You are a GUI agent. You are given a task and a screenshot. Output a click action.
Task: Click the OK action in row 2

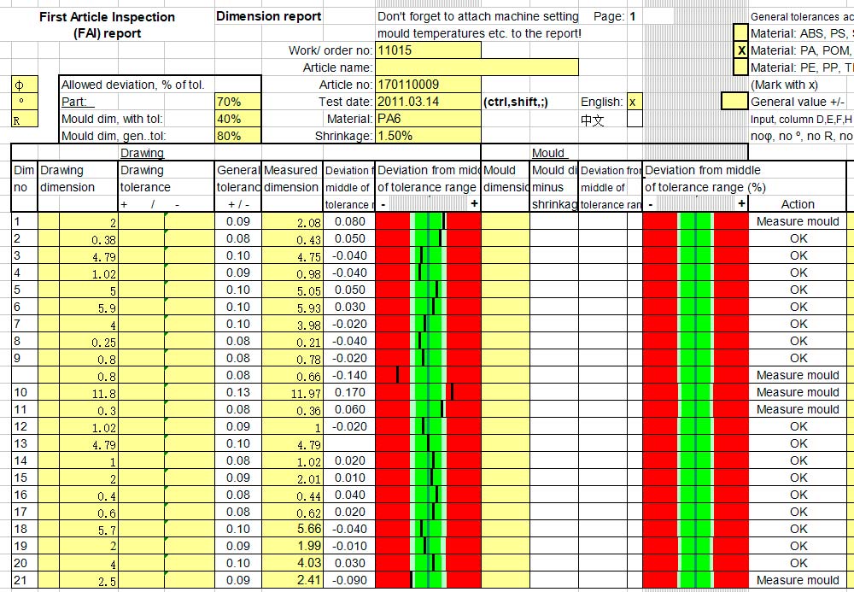pos(798,238)
